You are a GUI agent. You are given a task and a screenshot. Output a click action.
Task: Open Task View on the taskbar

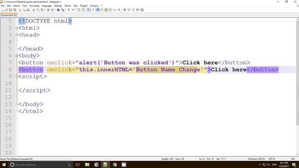[x=78, y=165]
